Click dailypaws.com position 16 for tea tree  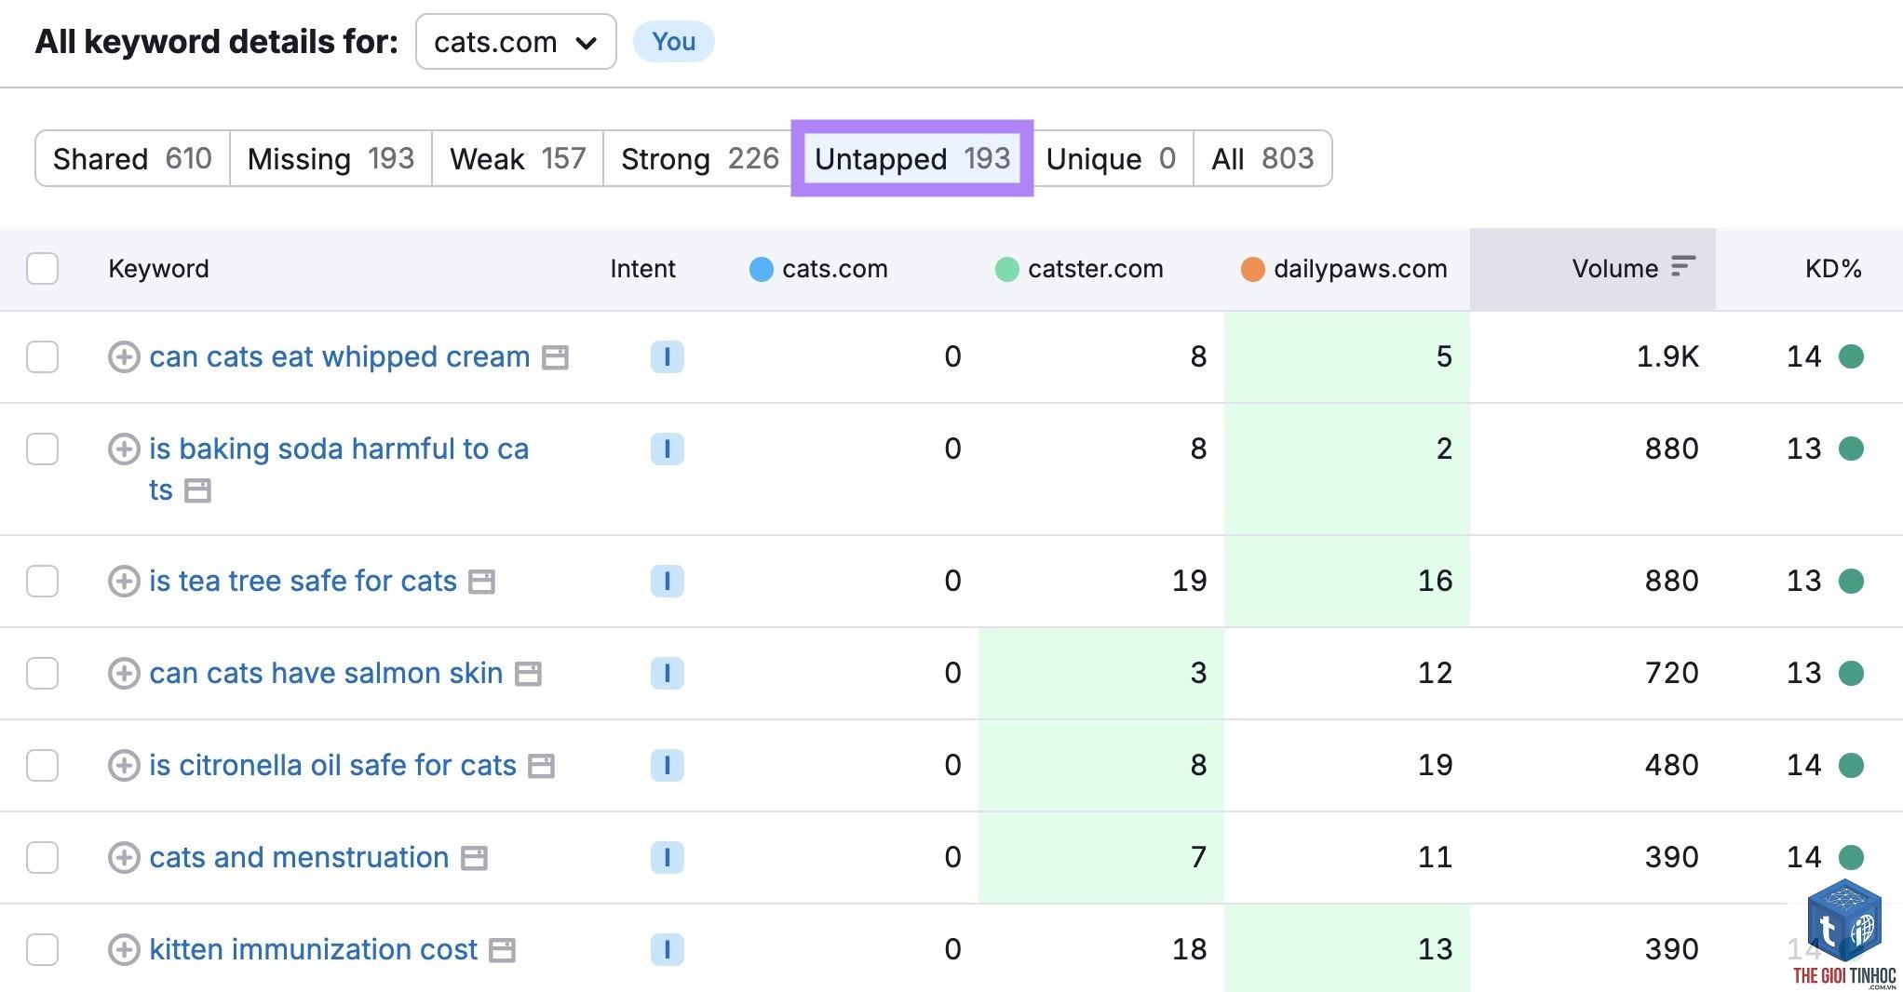pos(1435,581)
